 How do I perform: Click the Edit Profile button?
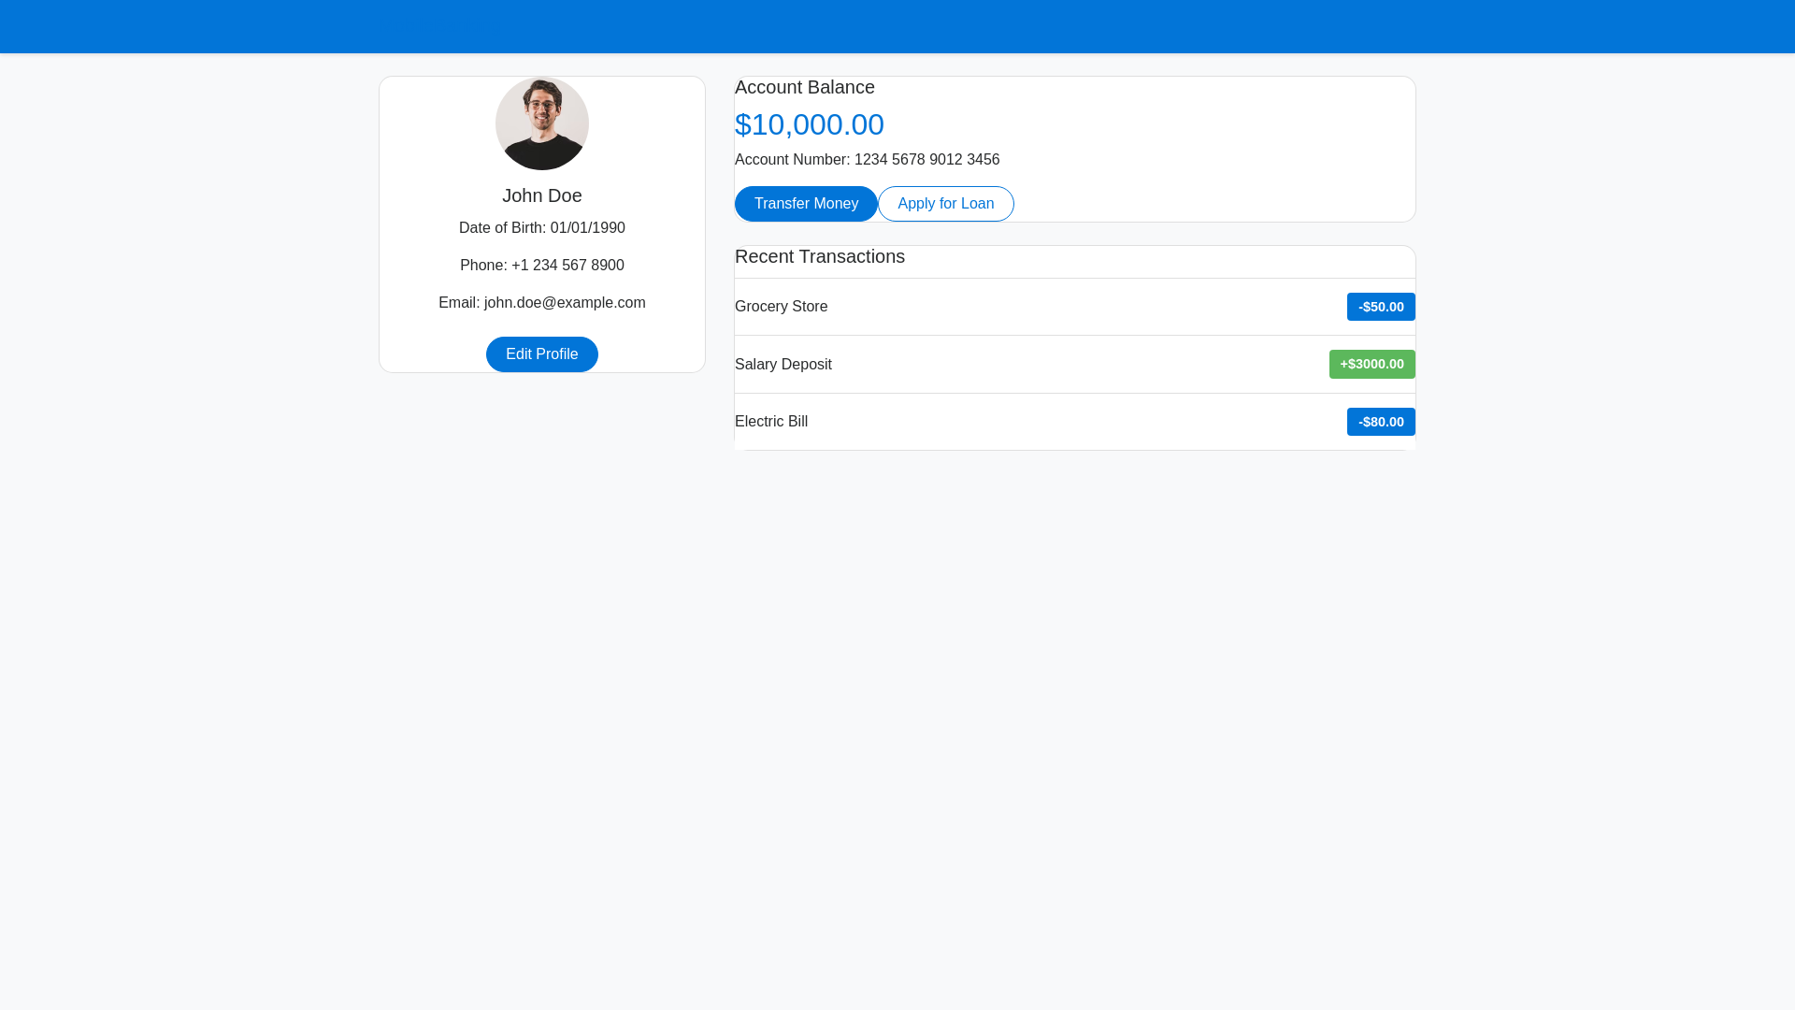[x=541, y=353]
